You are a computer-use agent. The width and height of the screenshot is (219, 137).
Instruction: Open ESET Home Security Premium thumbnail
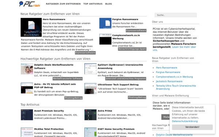[91, 132]
